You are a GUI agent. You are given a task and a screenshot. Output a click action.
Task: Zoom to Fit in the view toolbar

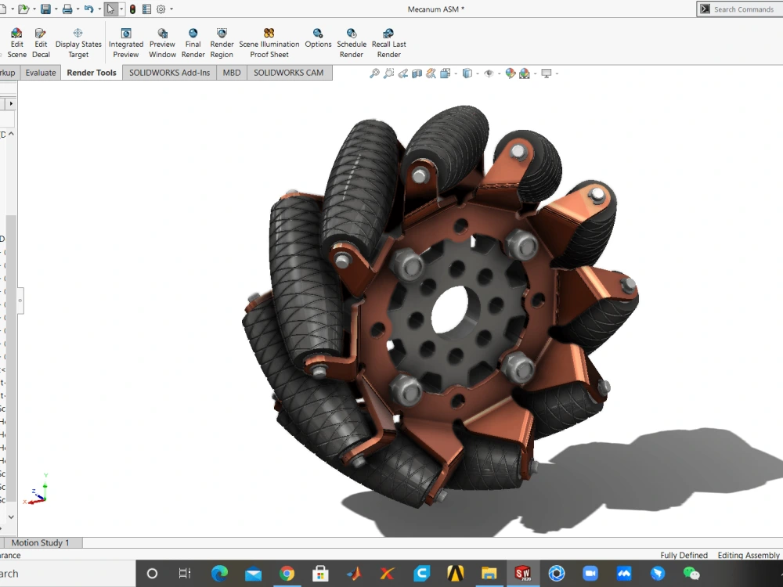pos(374,74)
